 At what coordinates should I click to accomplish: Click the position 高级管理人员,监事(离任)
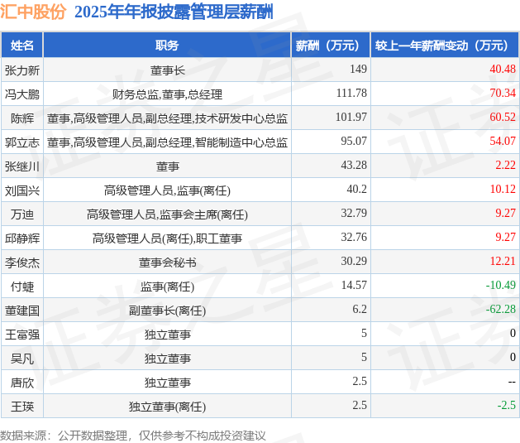[x=167, y=190]
